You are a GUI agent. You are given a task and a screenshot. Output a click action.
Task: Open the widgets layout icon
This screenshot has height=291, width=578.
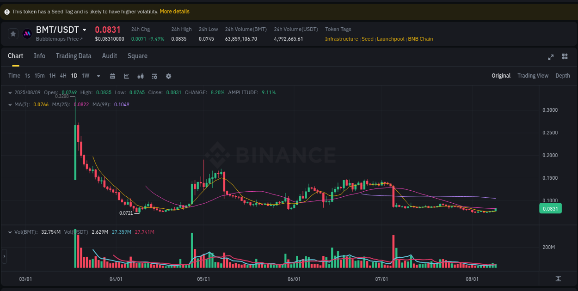pyautogui.click(x=565, y=56)
